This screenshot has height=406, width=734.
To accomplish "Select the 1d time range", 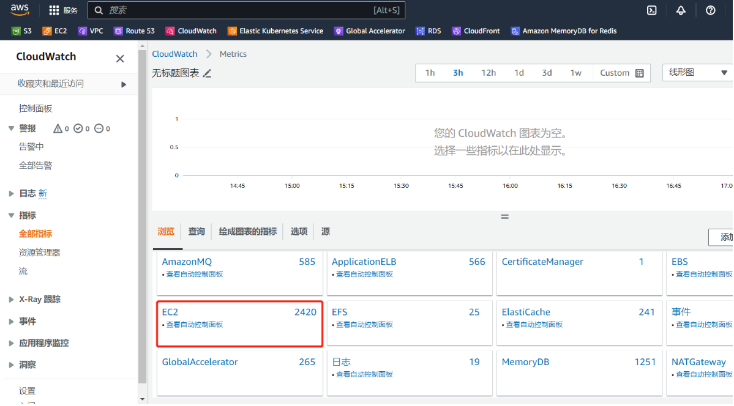I will (x=519, y=73).
